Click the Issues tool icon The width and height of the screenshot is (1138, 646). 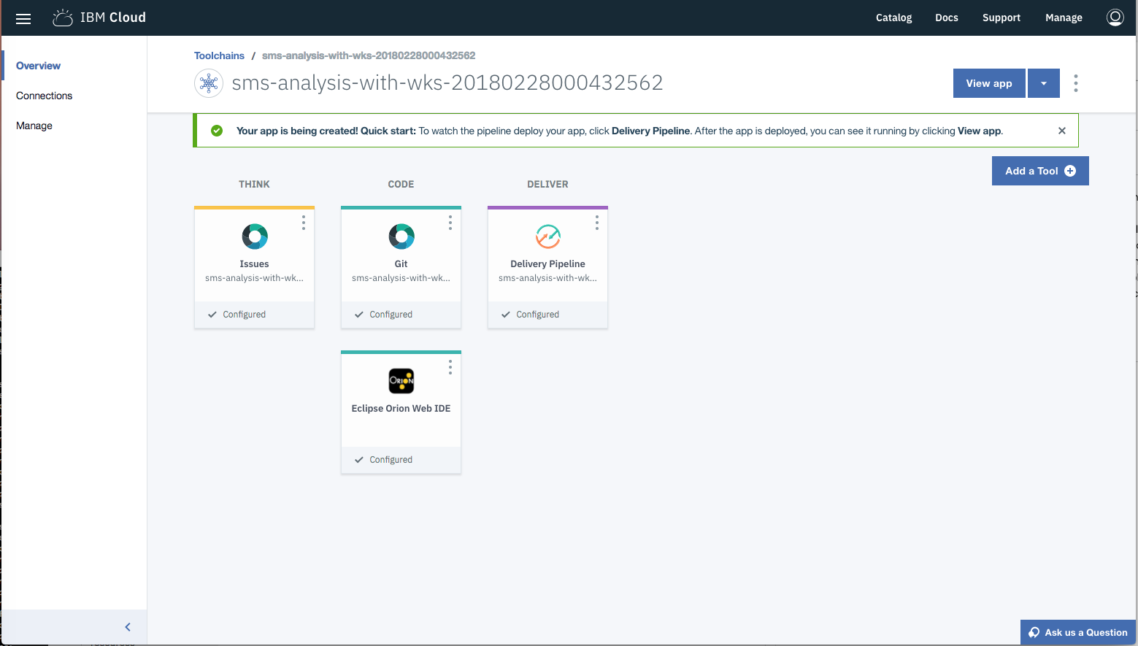click(x=255, y=237)
